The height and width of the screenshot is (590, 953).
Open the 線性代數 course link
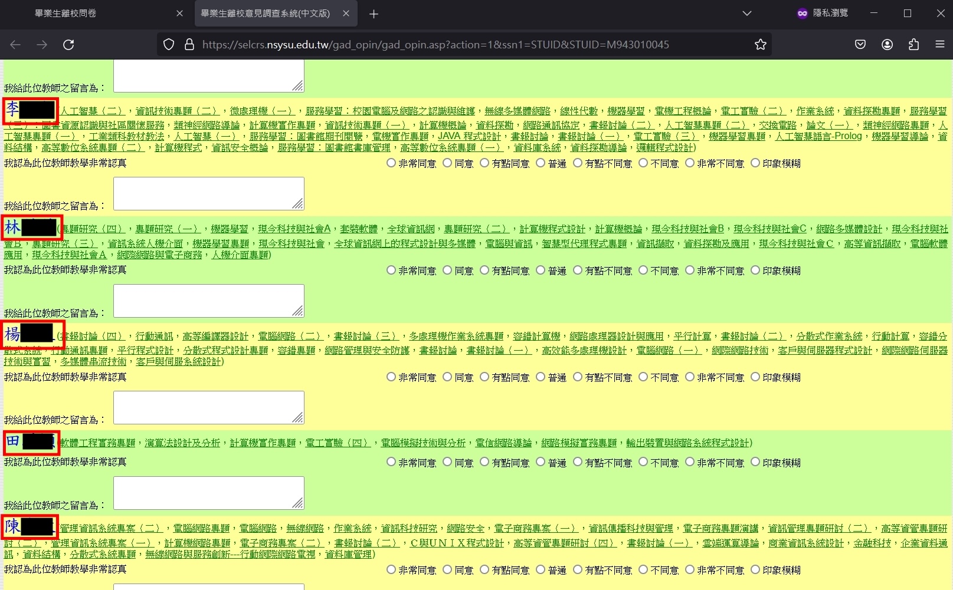(579, 111)
